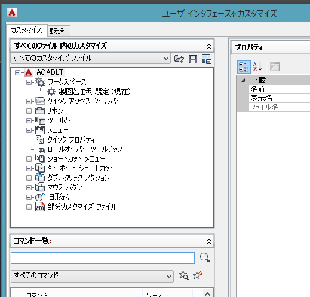Select the ロールオーバー ツールチップ tree item
Screen dimensions: 310x297
85,149
